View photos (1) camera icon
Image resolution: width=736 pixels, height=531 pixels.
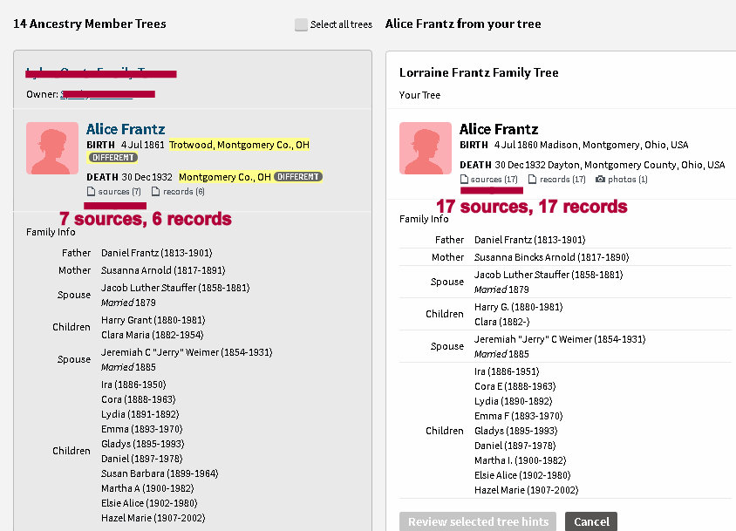(601, 180)
